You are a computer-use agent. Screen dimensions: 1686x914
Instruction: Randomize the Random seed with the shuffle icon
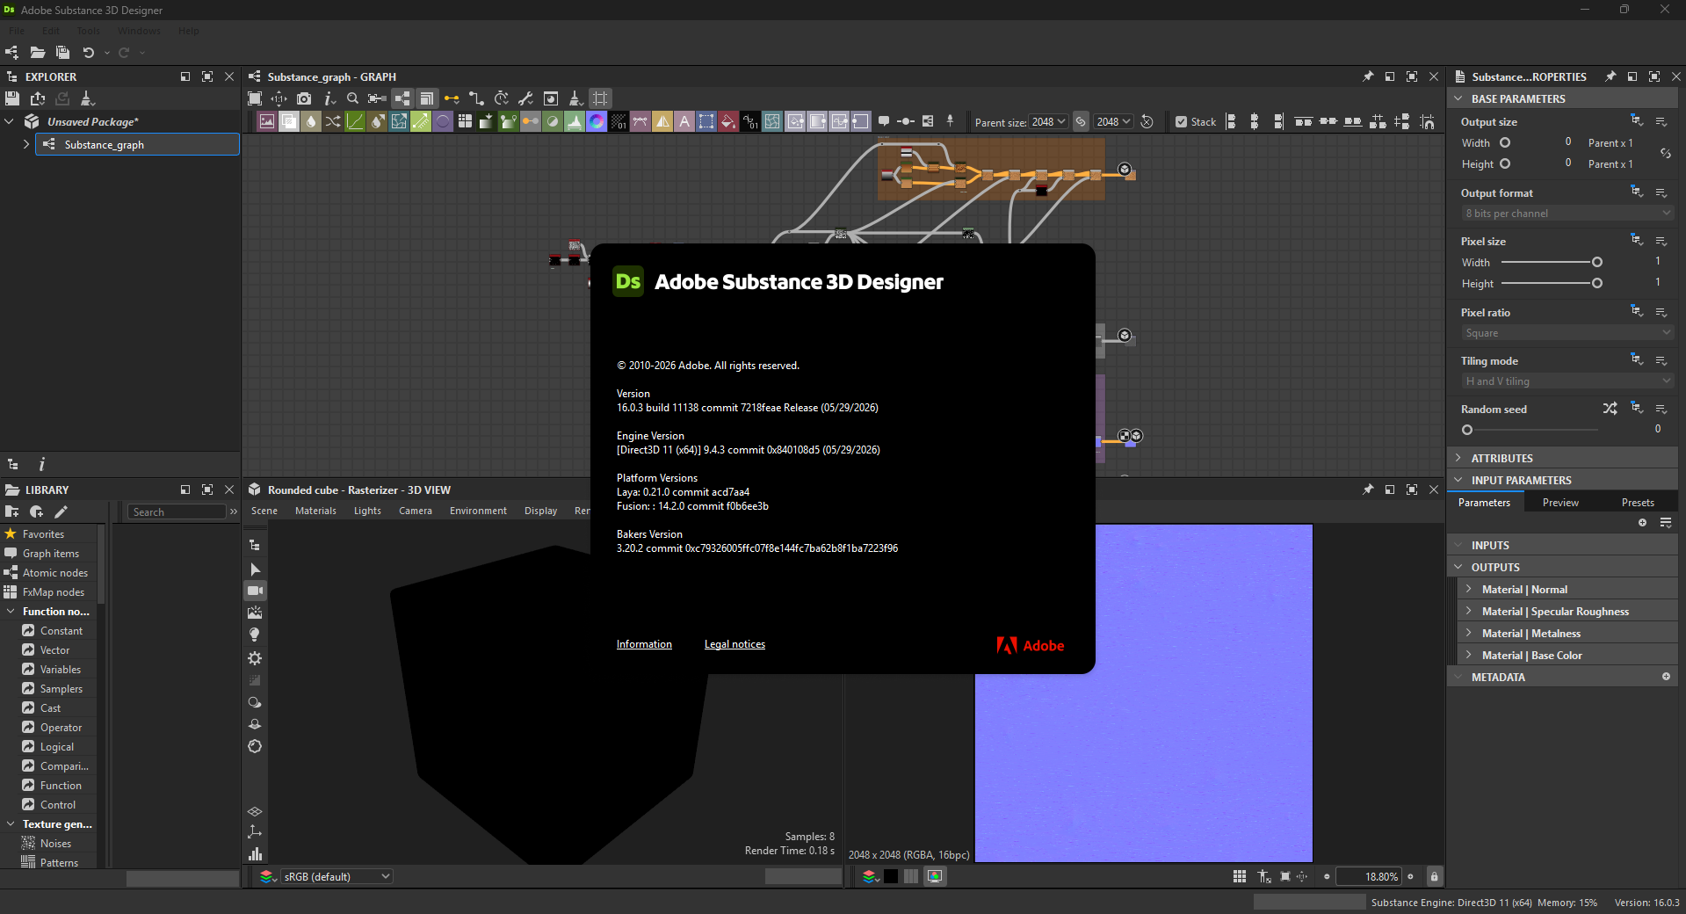pos(1610,409)
